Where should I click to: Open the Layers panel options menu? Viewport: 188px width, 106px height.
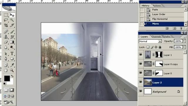[x=185, y=37]
